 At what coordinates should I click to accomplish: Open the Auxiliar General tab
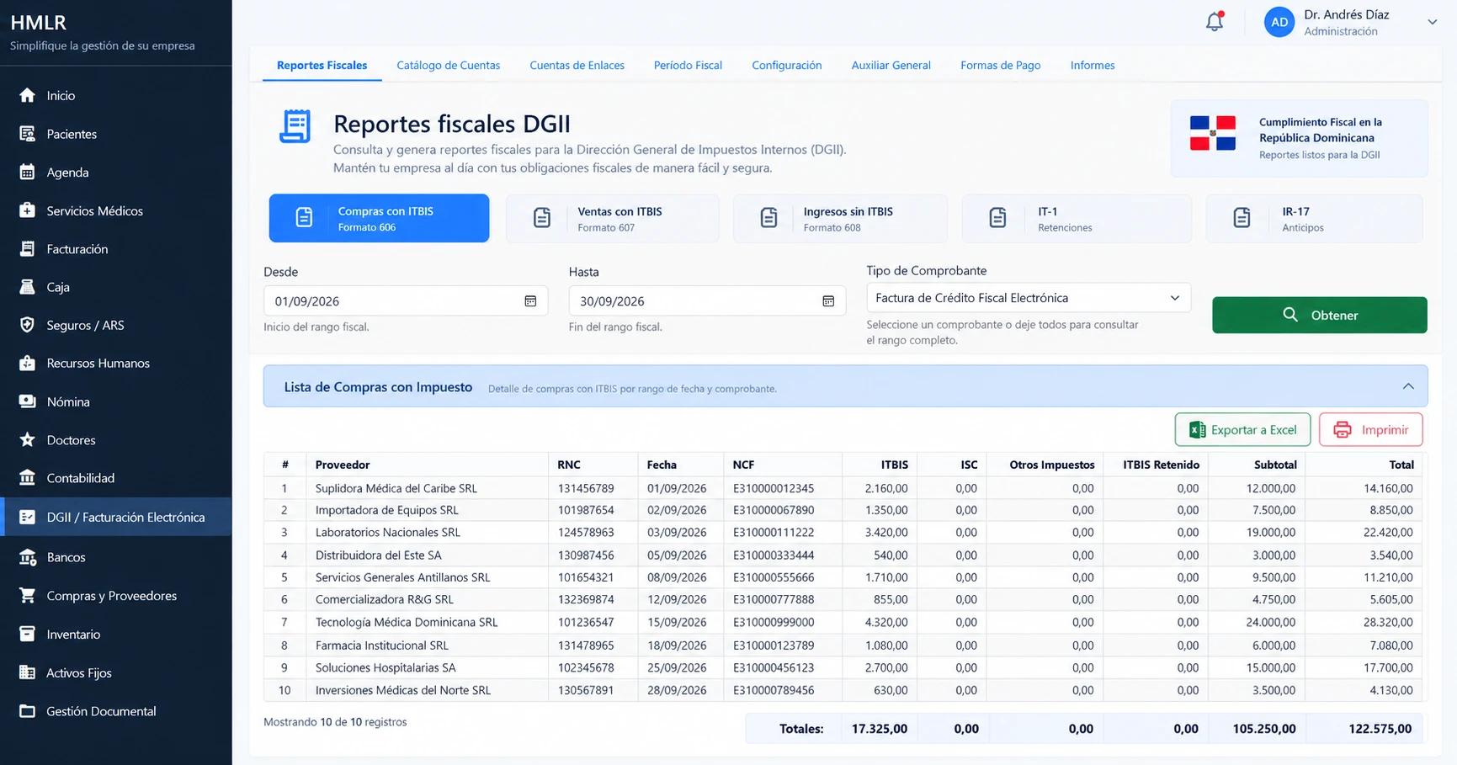tap(891, 65)
